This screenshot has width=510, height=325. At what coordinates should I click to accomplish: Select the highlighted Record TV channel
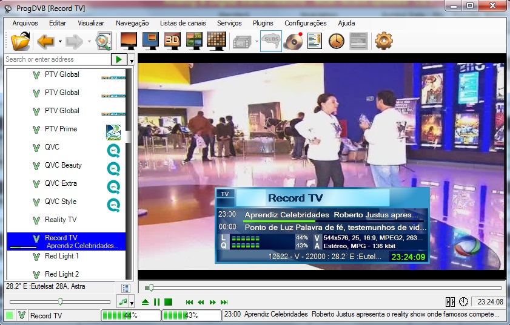click(x=66, y=241)
